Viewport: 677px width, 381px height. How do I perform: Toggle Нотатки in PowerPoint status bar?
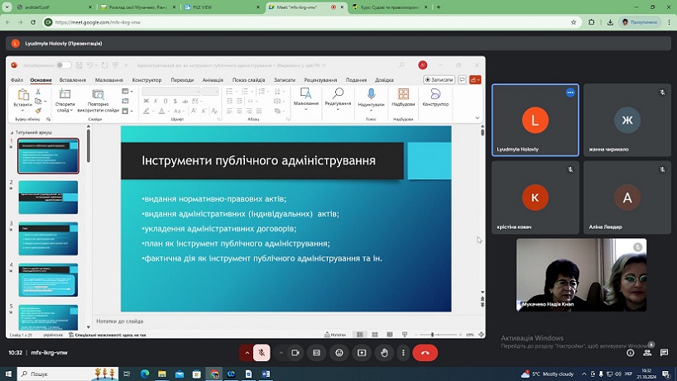pos(335,335)
